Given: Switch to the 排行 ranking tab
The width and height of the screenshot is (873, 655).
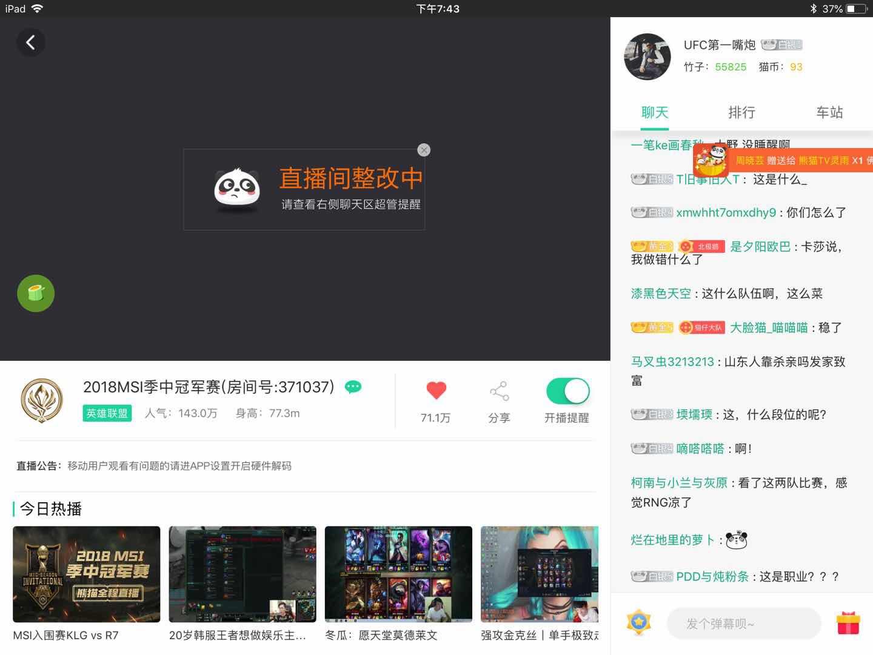Looking at the screenshot, I should [x=741, y=112].
